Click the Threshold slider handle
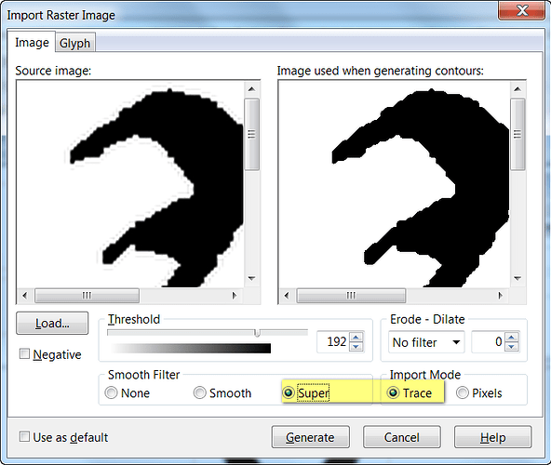This screenshot has width=551, height=465. (257, 333)
